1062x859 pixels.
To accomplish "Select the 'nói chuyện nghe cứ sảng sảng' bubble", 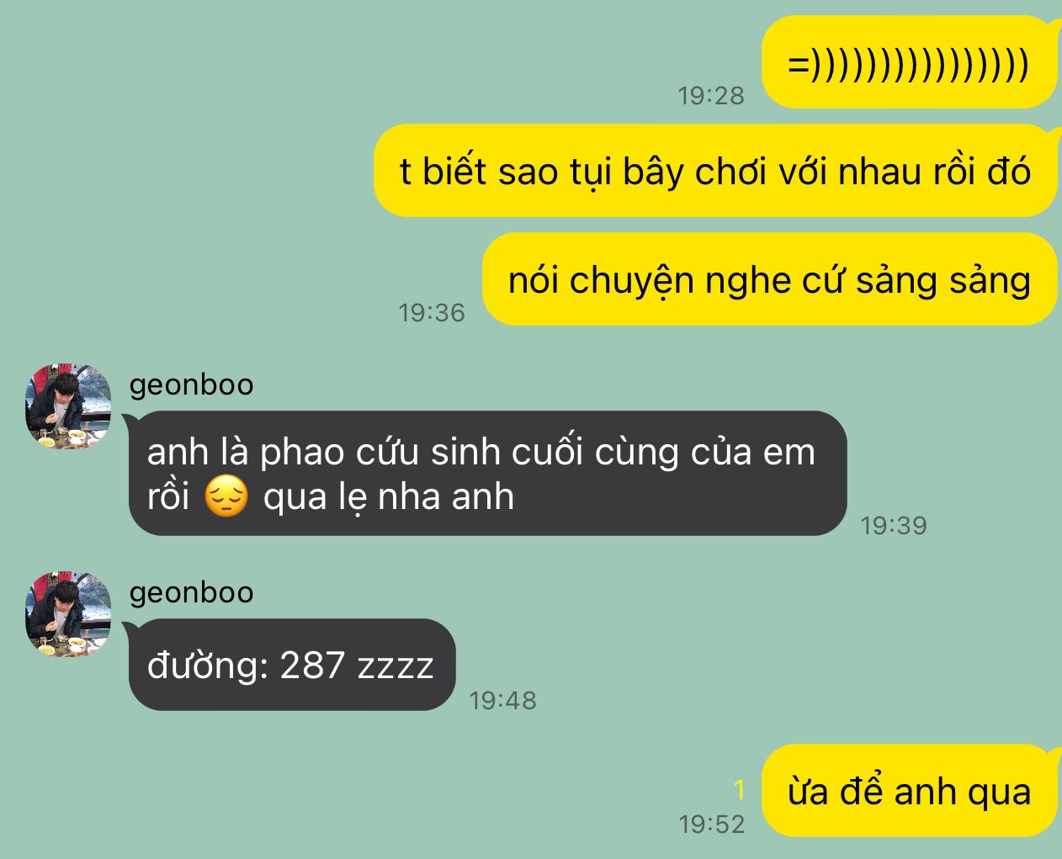I will 770,279.
